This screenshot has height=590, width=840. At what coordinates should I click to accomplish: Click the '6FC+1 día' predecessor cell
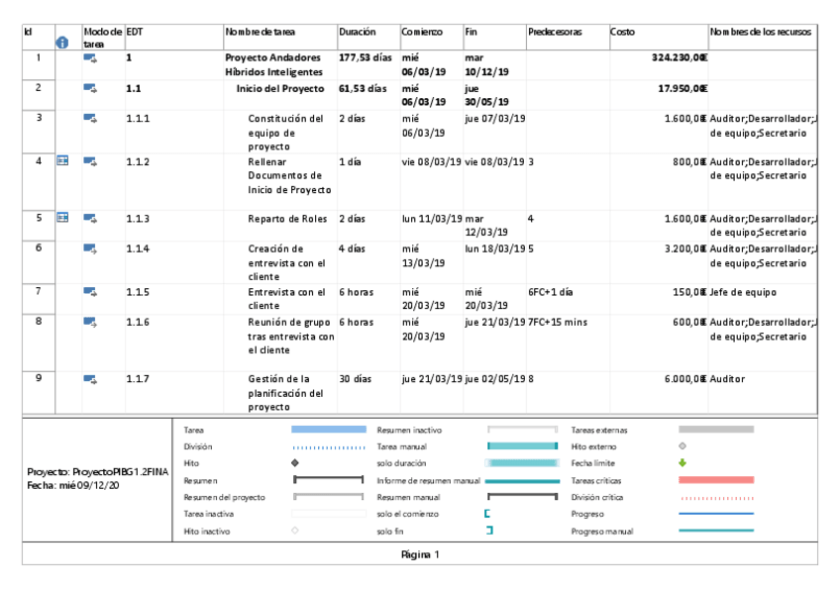pos(553,292)
